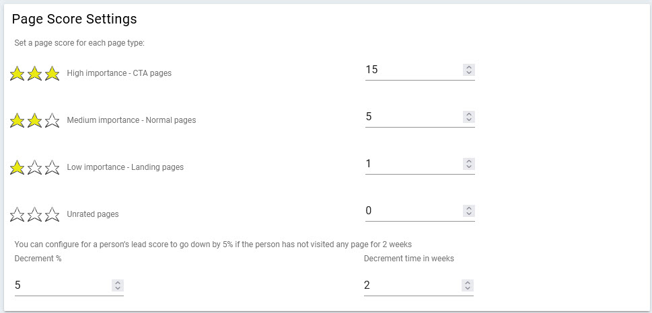Click third yellow star of High importance row
This screenshot has height=313, width=652.
click(52, 73)
